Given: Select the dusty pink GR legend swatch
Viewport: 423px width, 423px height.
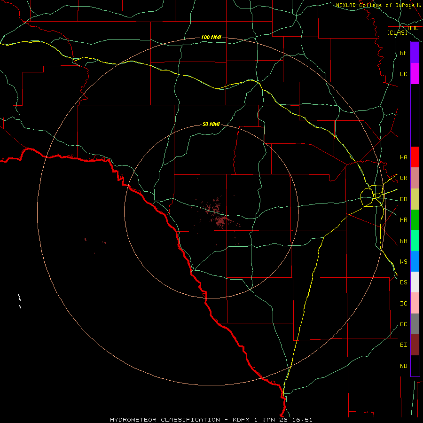Looking at the screenshot, I should pyautogui.click(x=415, y=178).
